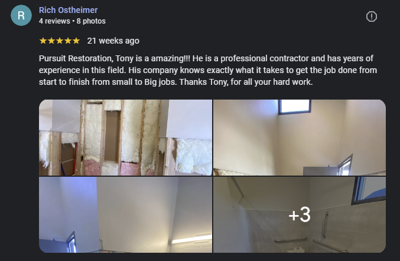
Task: Open the teal R profile avatar
Action: (x=21, y=15)
